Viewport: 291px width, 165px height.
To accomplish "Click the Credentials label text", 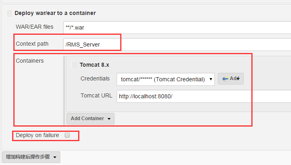I will (x=95, y=78).
